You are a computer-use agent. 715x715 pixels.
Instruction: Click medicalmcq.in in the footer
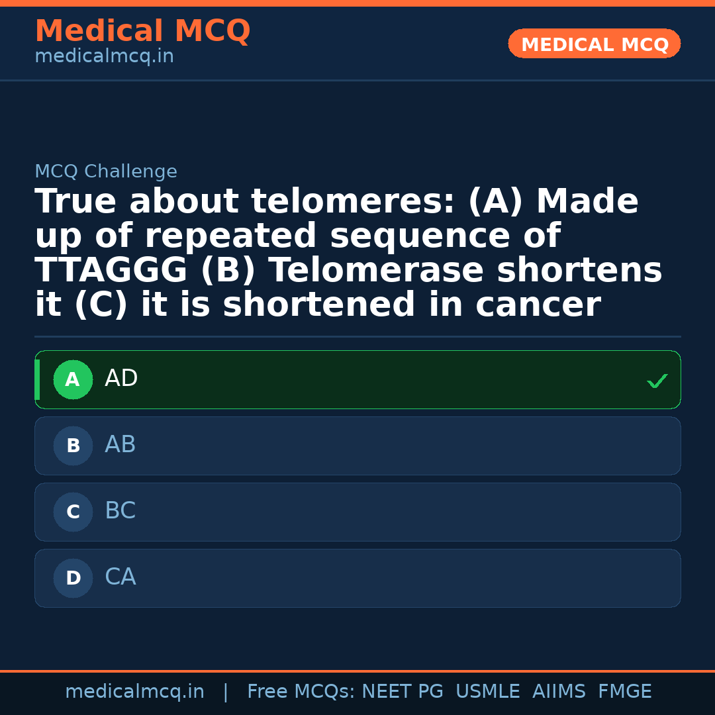134,691
